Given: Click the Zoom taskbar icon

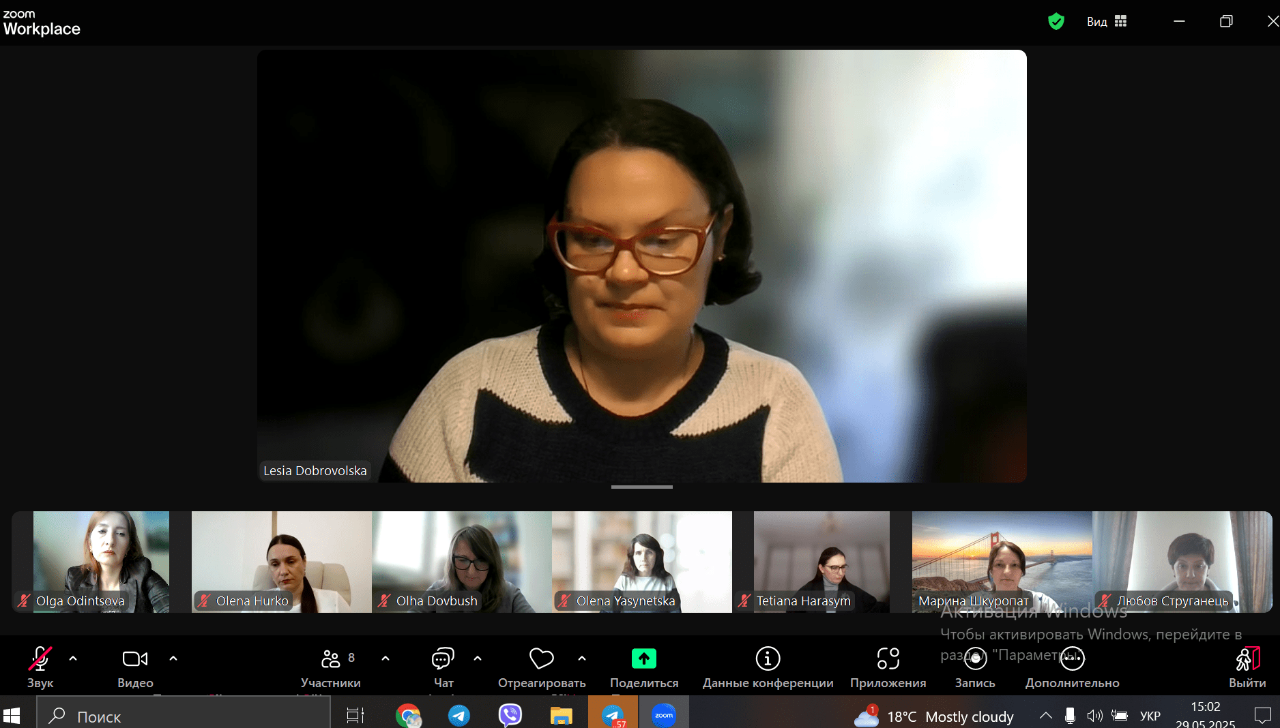Looking at the screenshot, I should click(664, 716).
